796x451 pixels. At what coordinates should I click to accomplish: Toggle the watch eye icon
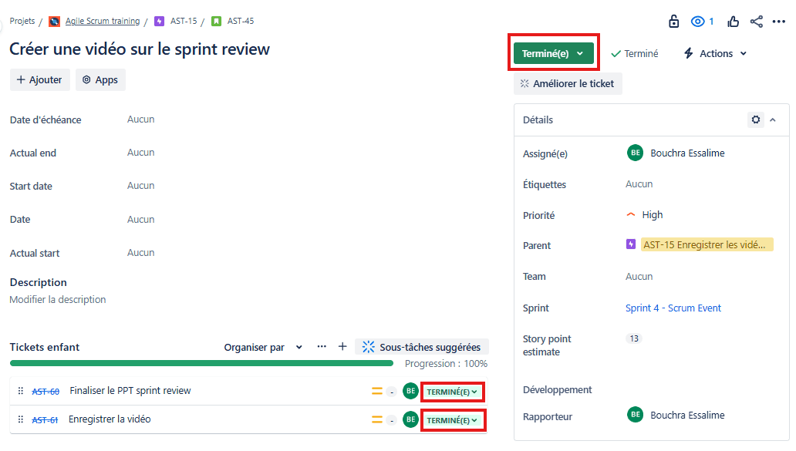click(698, 22)
